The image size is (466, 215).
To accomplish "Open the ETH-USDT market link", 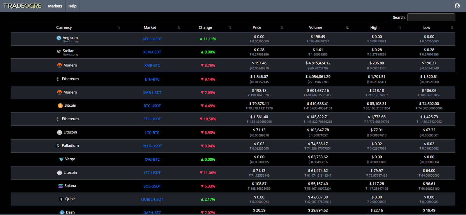I will point(152,119).
